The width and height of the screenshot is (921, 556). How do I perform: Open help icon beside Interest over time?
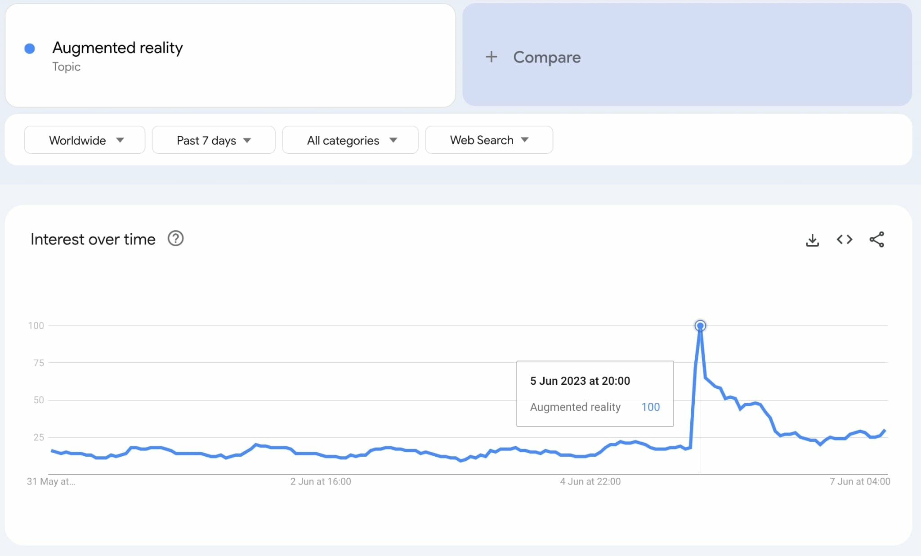click(x=175, y=239)
